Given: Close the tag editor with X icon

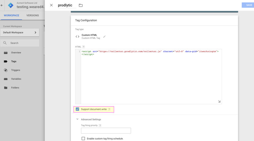Looking at the screenshot, I should pos(51,5).
